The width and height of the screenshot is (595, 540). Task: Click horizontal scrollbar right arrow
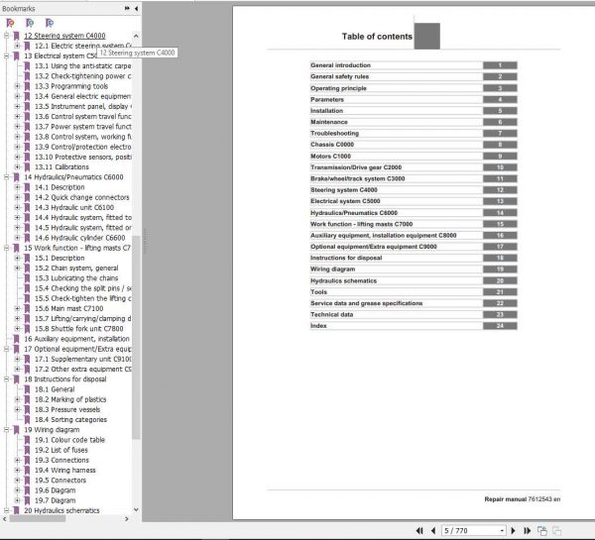127,519
